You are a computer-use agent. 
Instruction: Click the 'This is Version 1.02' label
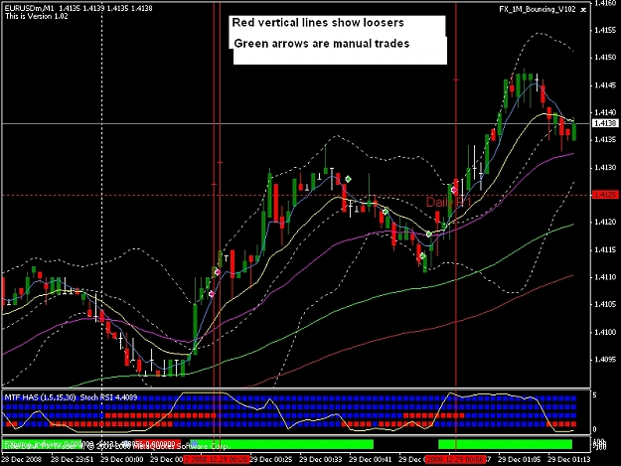click(x=37, y=16)
